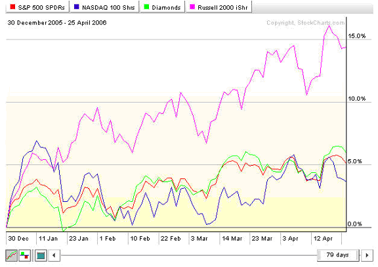
Task: Click the 14 Mar date label
Action: (x=232, y=239)
